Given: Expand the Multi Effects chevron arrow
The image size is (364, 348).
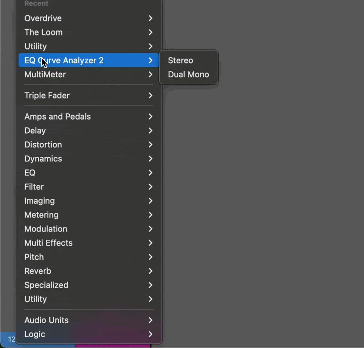Looking at the screenshot, I should [x=150, y=243].
